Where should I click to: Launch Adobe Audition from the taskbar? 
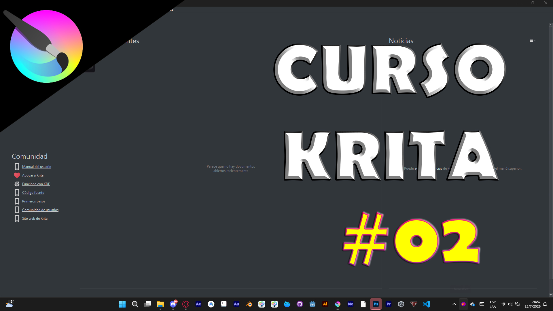point(236,304)
